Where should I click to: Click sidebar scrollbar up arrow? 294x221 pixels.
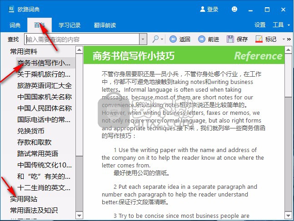[x=79, y=50]
